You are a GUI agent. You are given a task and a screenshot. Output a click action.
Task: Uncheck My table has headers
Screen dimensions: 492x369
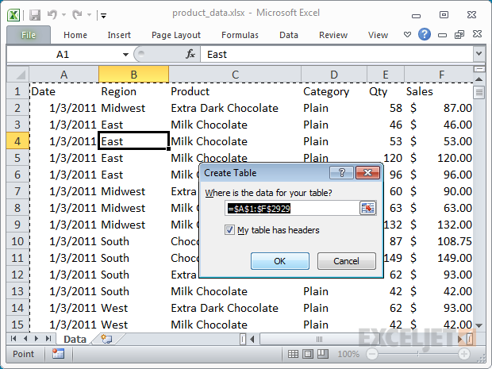pos(229,230)
